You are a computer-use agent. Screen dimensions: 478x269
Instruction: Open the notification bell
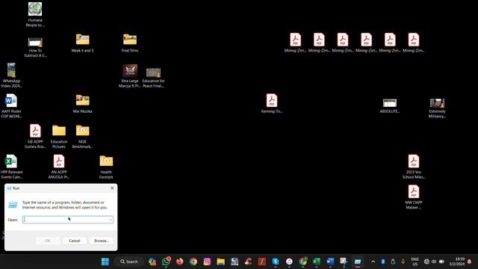click(x=470, y=262)
